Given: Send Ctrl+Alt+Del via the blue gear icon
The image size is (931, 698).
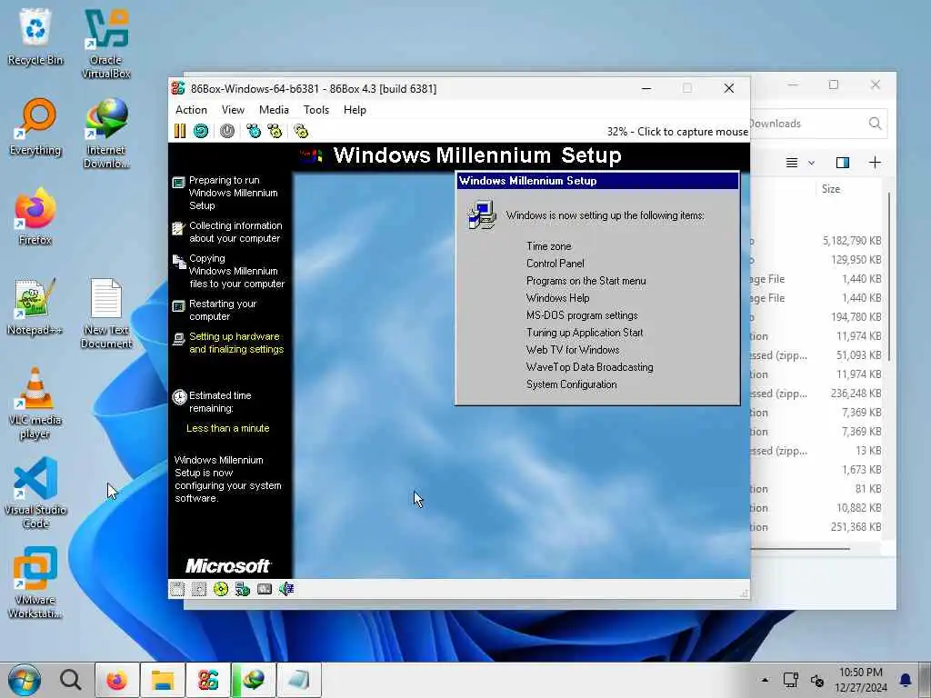Looking at the screenshot, I should coord(254,131).
